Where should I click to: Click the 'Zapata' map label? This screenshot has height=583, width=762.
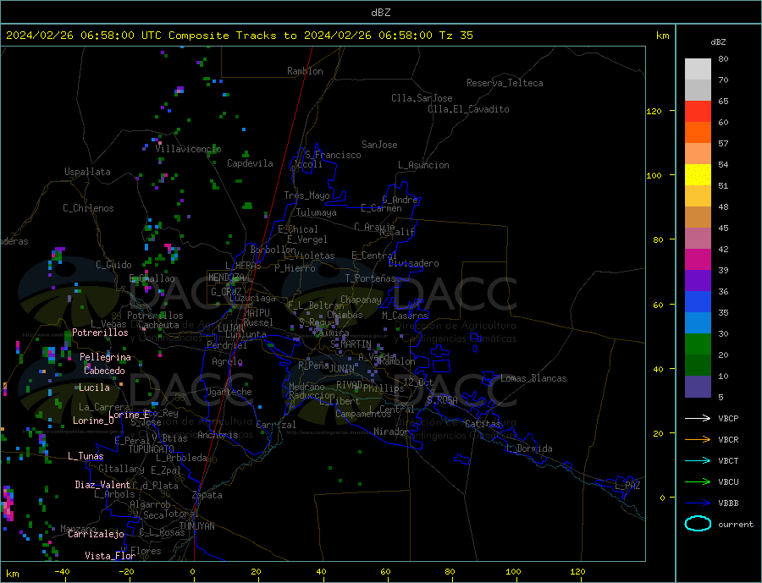coord(207,496)
